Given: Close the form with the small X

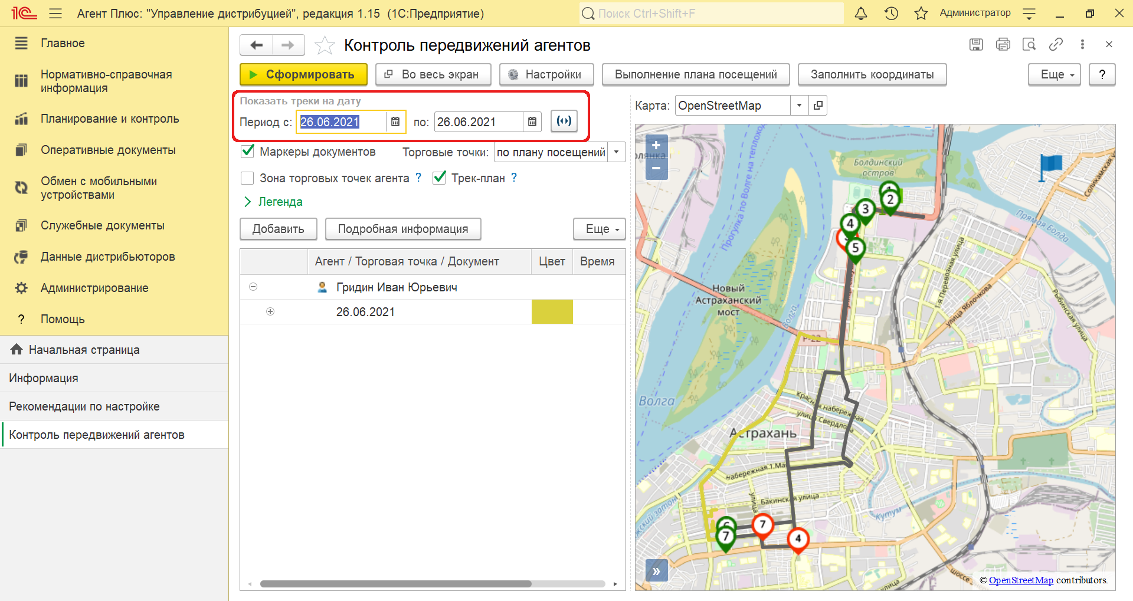Looking at the screenshot, I should click(1109, 44).
